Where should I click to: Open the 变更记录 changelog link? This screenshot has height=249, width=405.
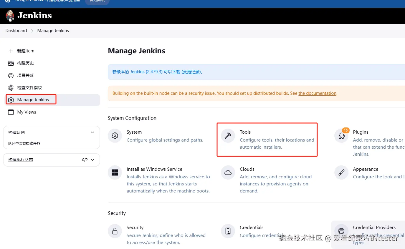pos(191,72)
